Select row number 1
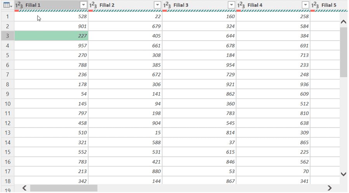The image size is (349, 193). [7, 16]
